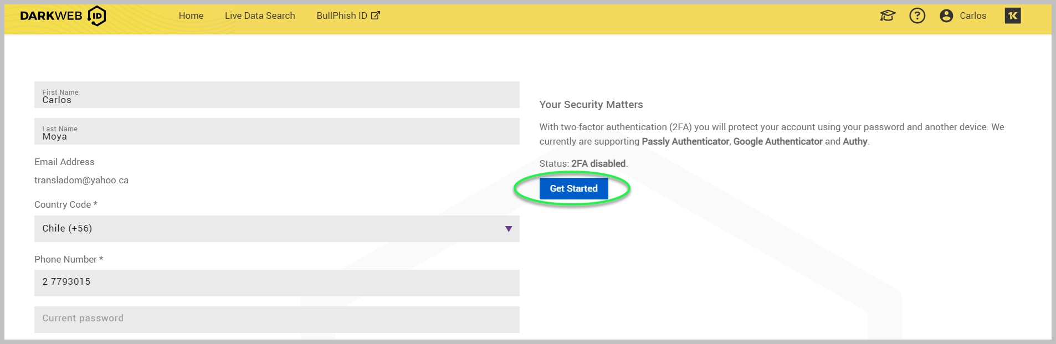Click the Dark Web ID logo
The width and height of the screenshot is (1056, 344).
point(63,16)
